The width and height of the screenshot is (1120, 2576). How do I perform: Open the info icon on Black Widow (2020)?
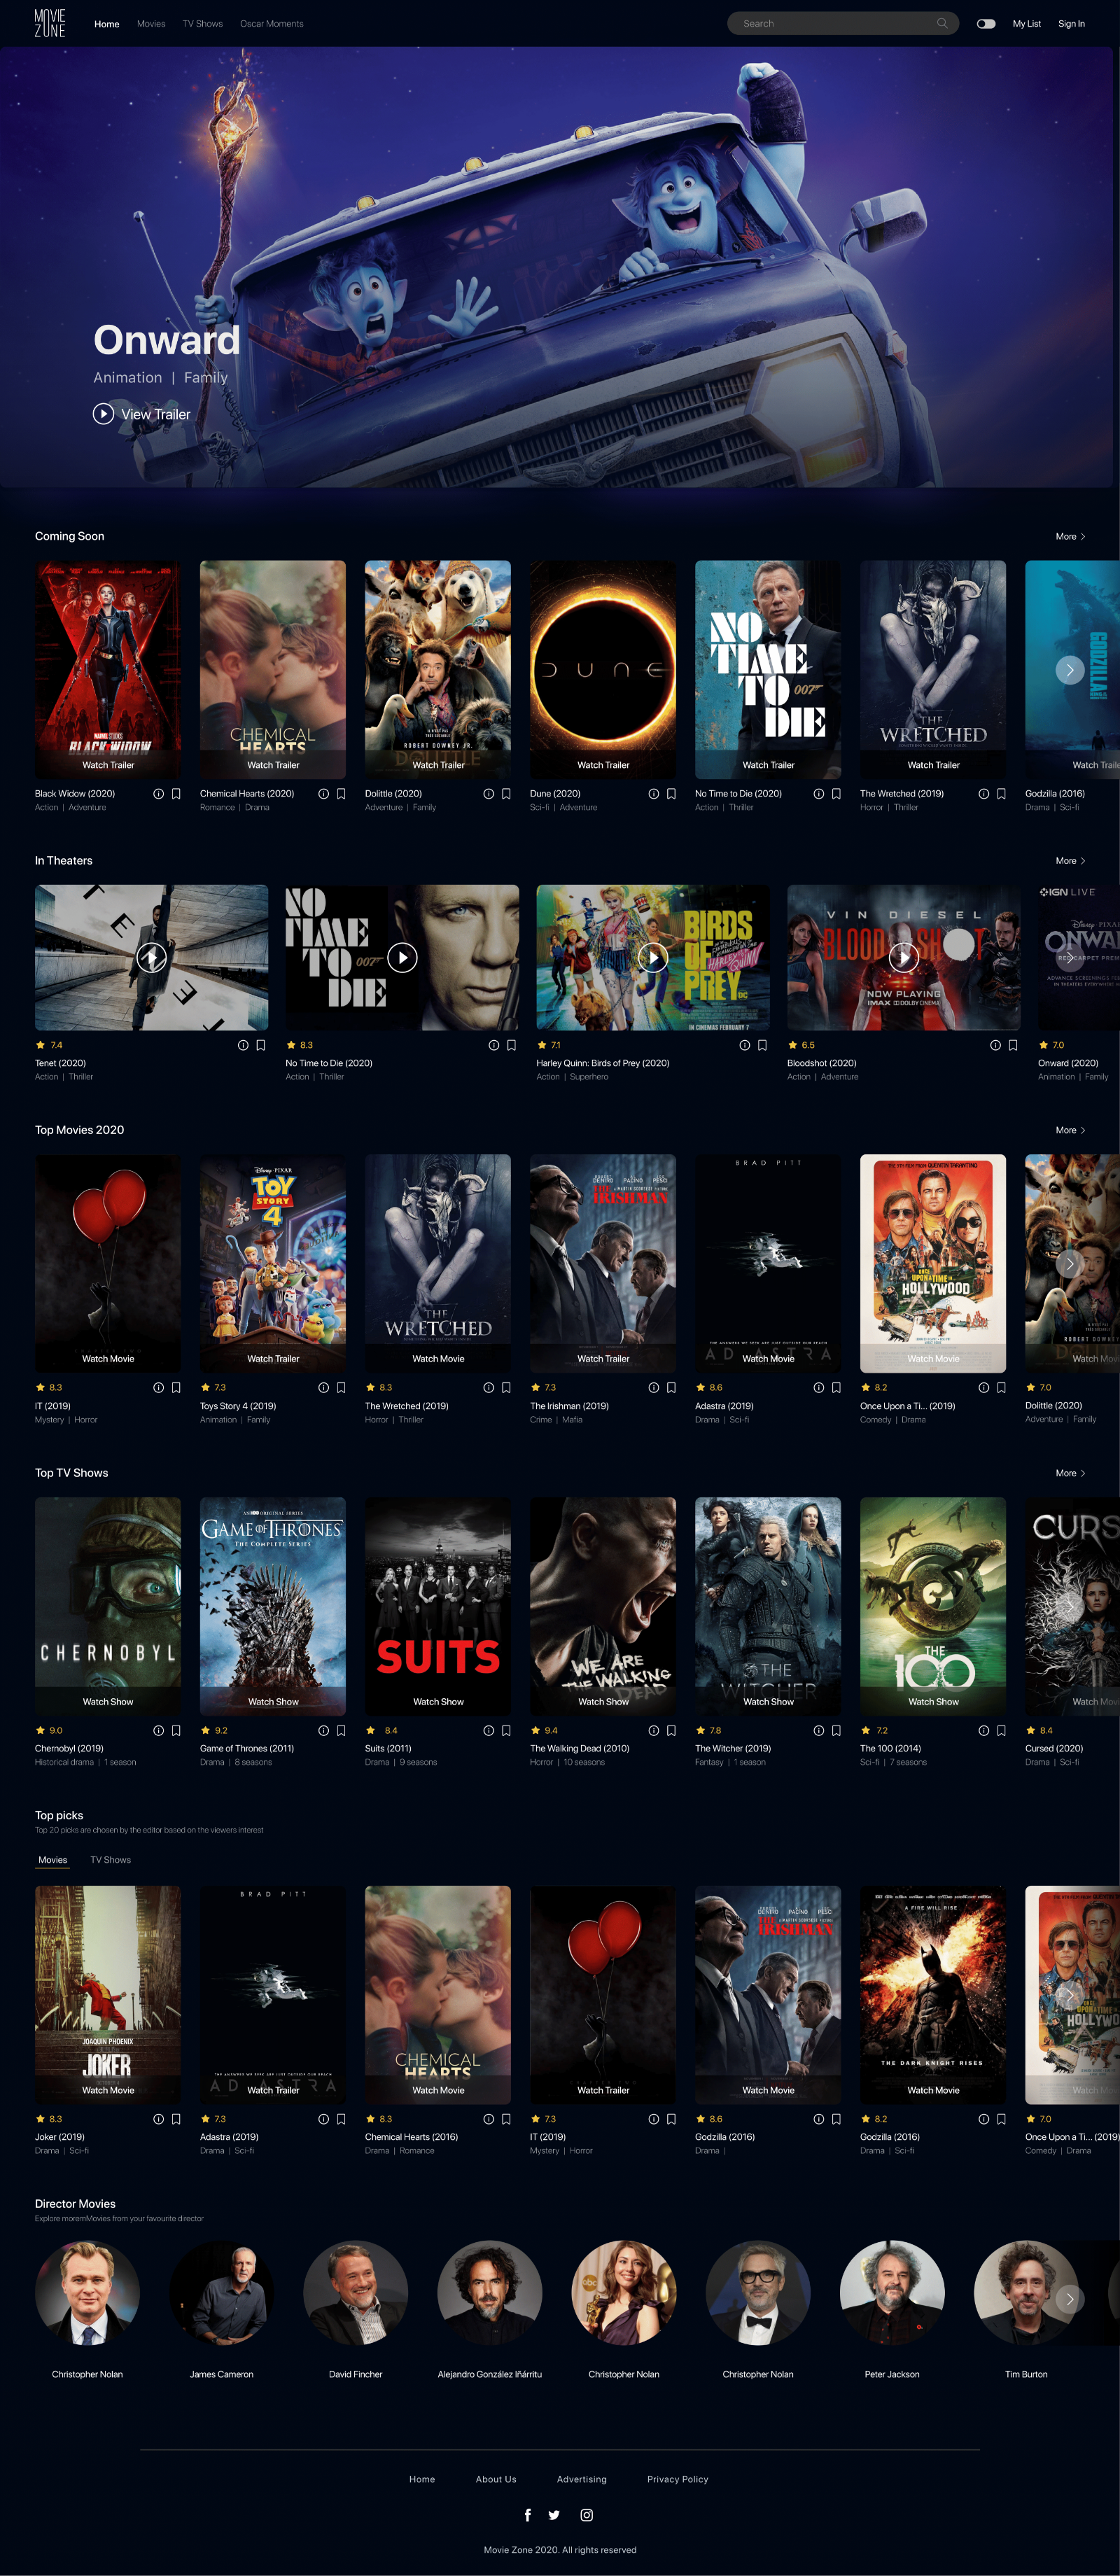tap(158, 793)
